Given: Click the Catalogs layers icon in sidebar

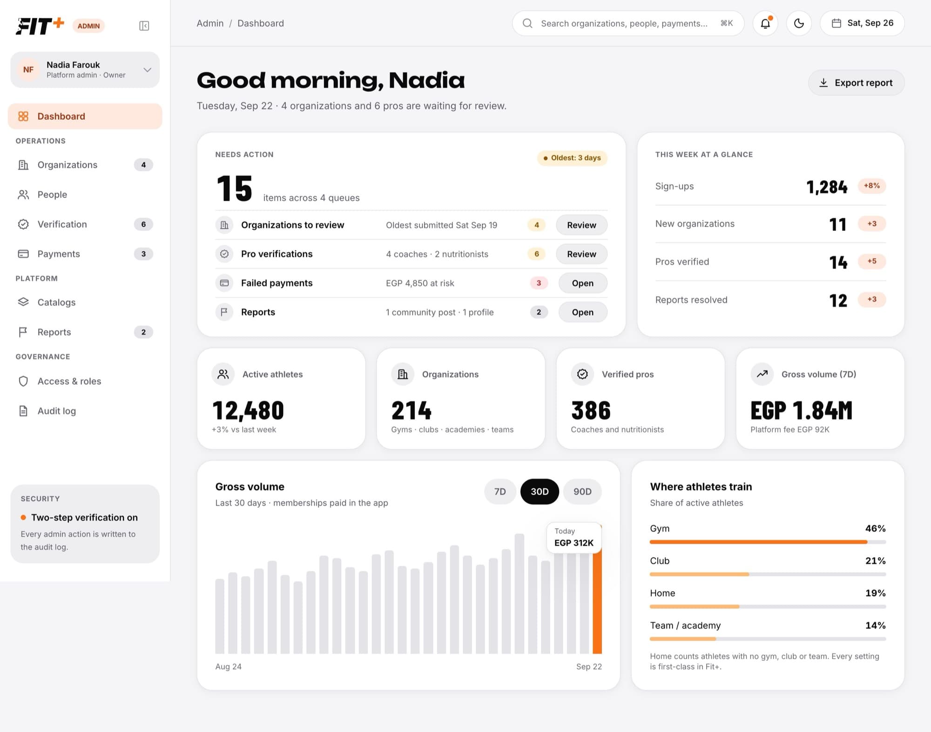Looking at the screenshot, I should pyautogui.click(x=23, y=302).
